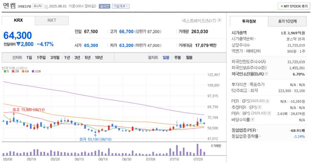Open help icon next to 추정PER EPS
Screen dimensions: 312x163
pyautogui.click(x=260, y=108)
